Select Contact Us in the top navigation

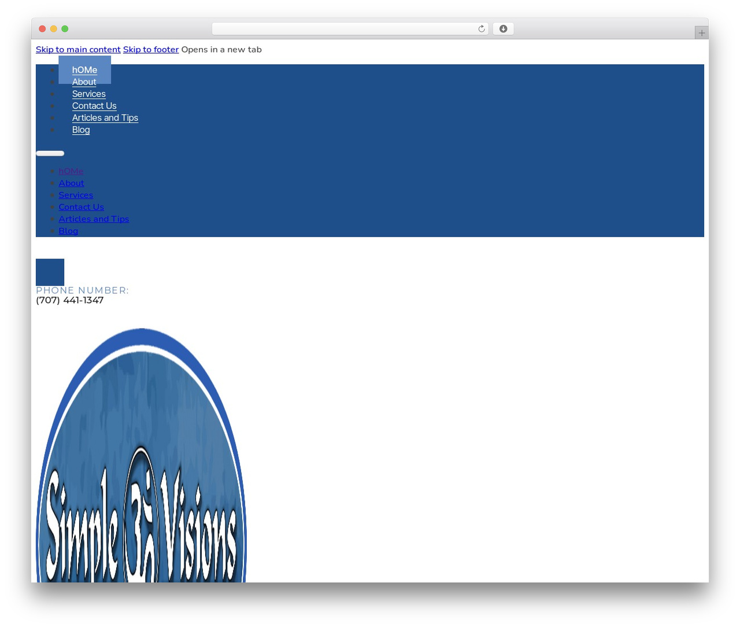[94, 106]
